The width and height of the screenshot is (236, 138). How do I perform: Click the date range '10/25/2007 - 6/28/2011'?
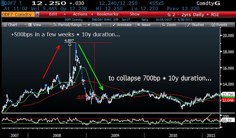click(174, 20)
